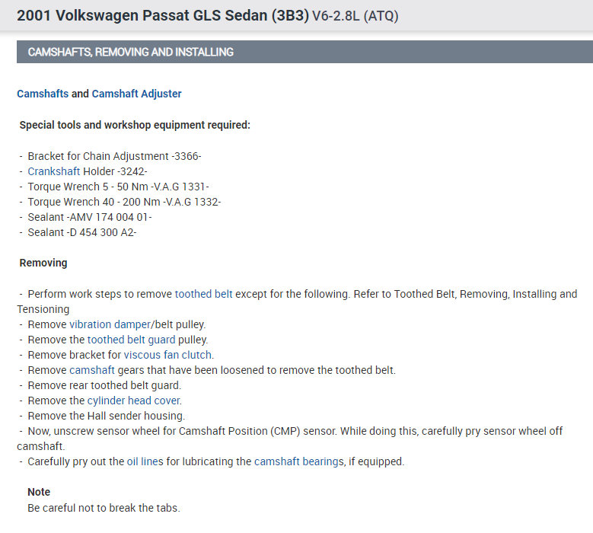
Task: Click the 2001 Volkswagen Passat GLS Sedan title
Action: (x=163, y=15)
